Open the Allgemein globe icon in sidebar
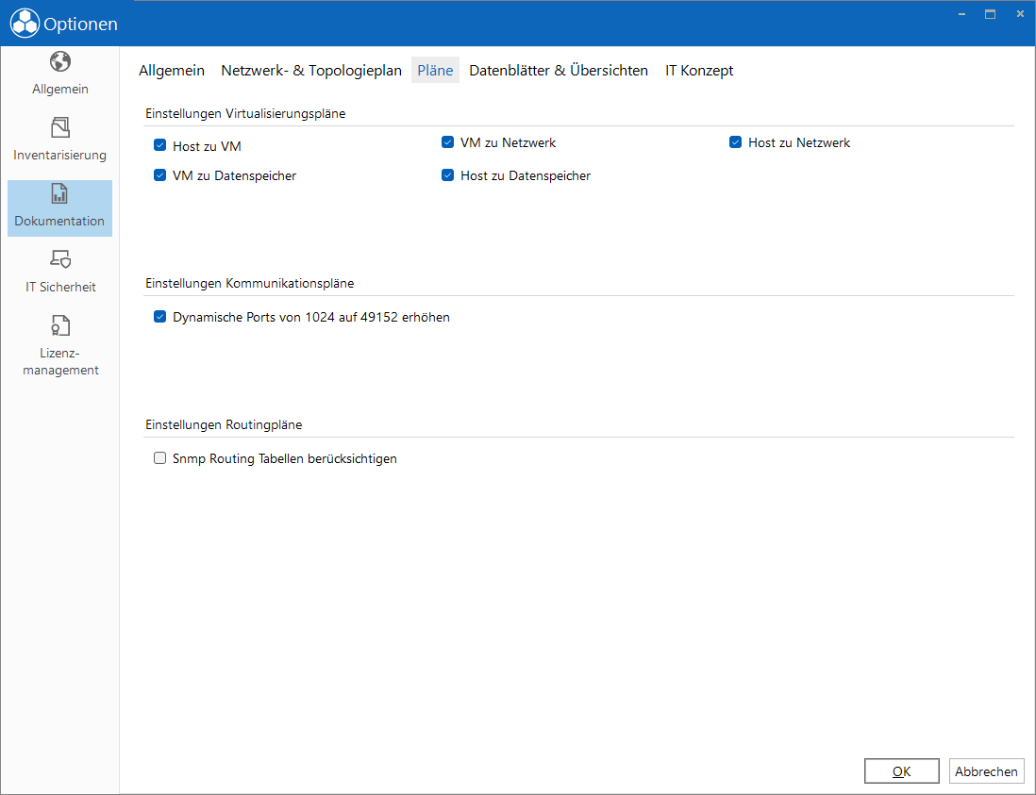Image resolution: width=1036 pixels, height=795 pixels. 60,62
